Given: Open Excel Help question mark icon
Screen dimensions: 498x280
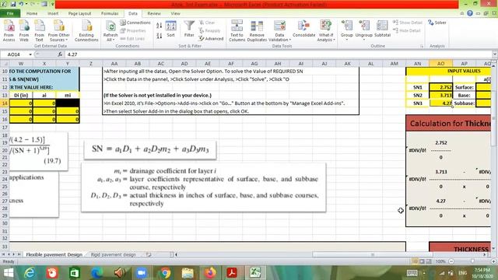Looking at the screenshot, I should 470,13.
